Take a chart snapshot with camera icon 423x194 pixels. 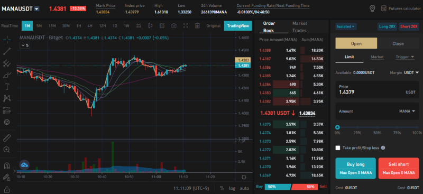pyautogui.click(x=174, y=25)
